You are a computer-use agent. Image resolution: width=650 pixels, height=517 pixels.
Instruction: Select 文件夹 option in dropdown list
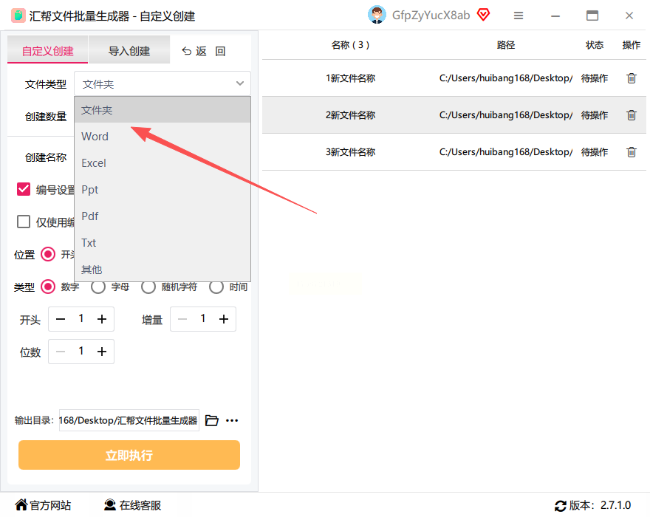tap(162, 110)
